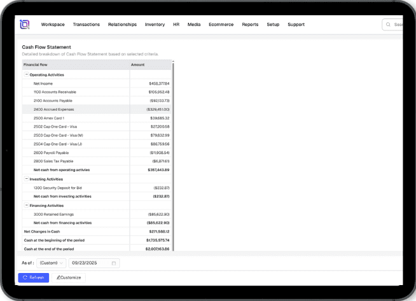416x301 pixels.
Task: Collapse the Financing Activities section
Action: (x=26, y=206)
